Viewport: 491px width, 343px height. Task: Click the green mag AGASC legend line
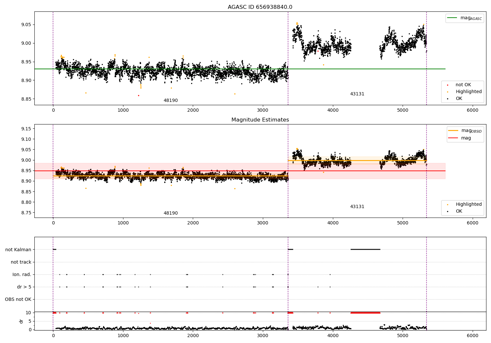point(452,18)
